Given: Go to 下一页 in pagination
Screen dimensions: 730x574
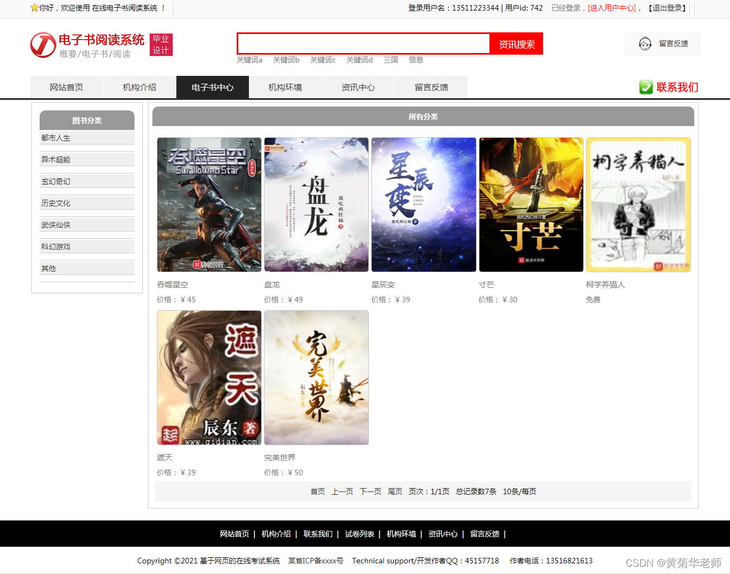Looking at the screenshot, I should pos(371,491).
